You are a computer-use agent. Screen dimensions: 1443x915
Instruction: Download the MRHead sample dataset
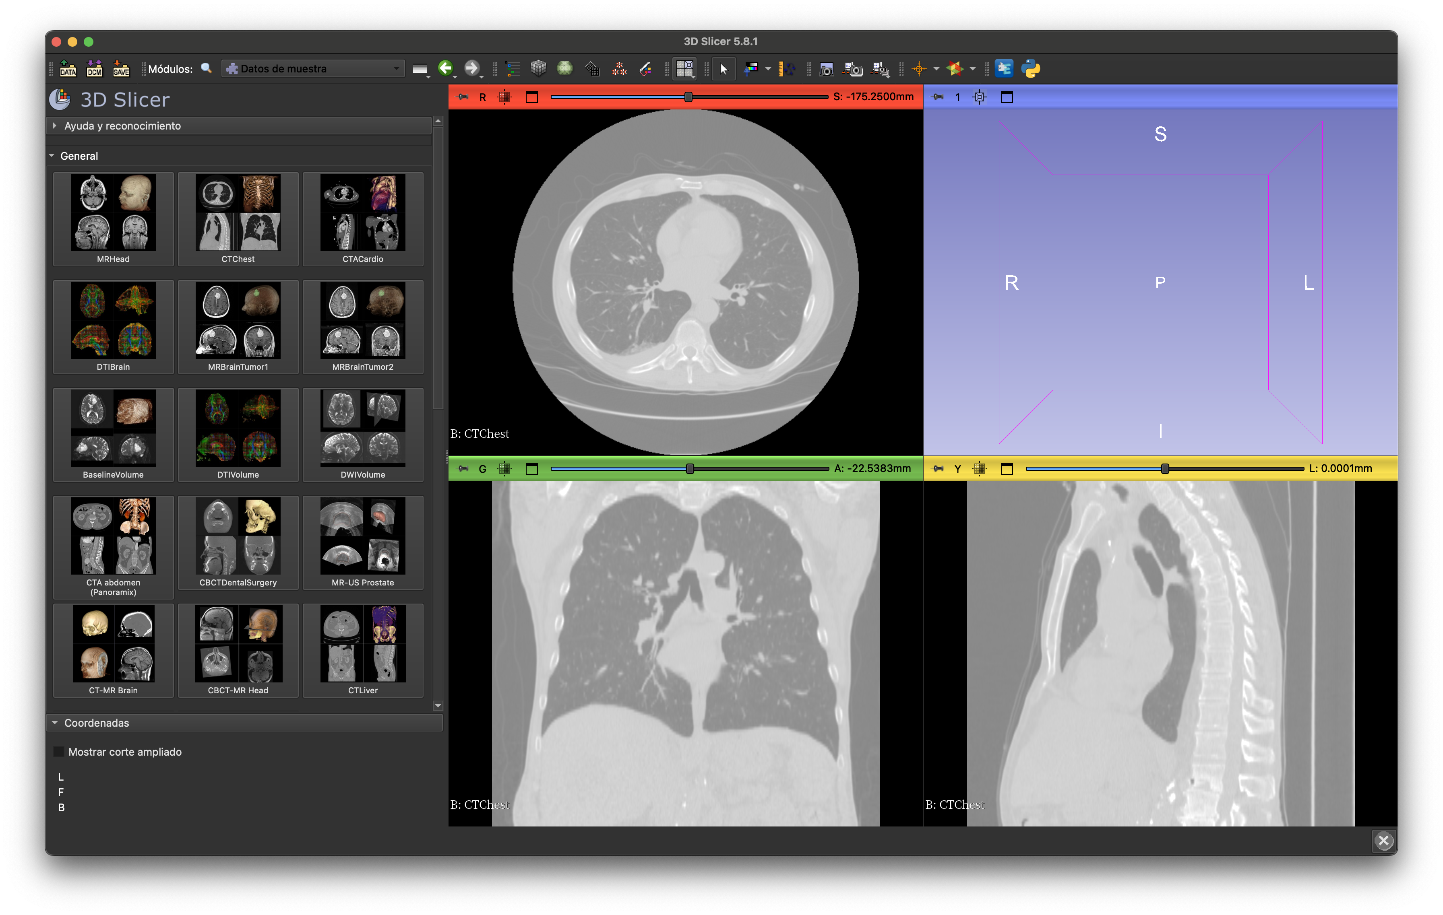point(113,218)
